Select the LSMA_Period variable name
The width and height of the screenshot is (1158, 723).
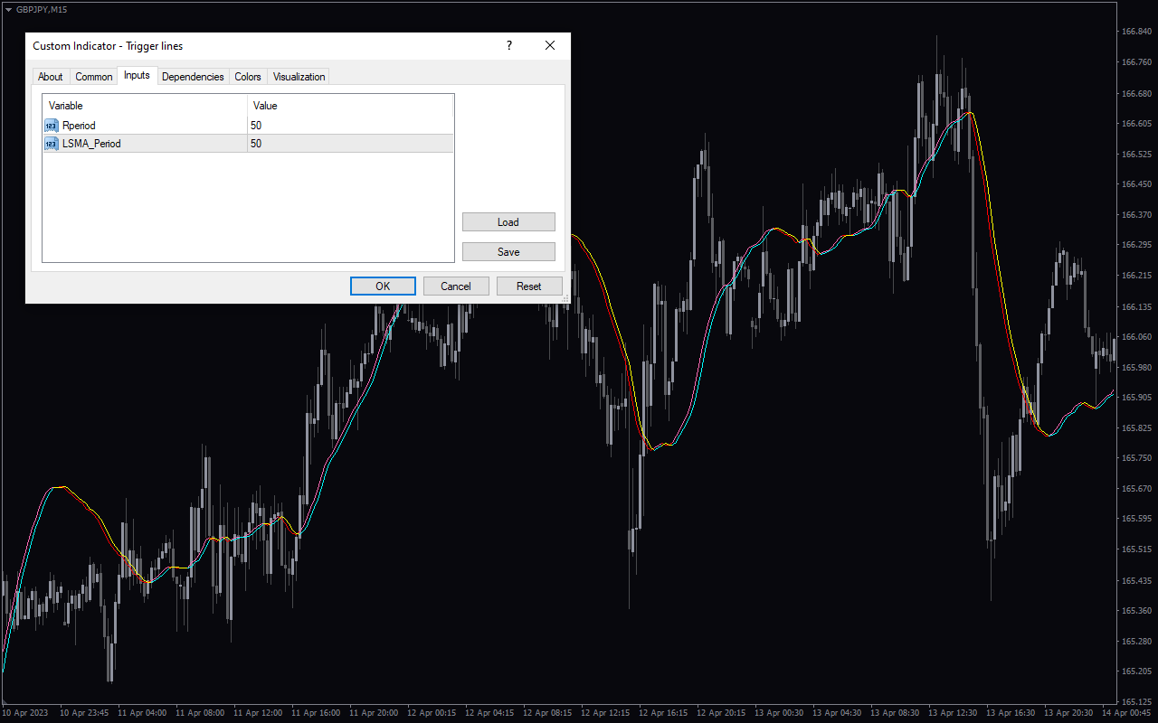point(91,144)
